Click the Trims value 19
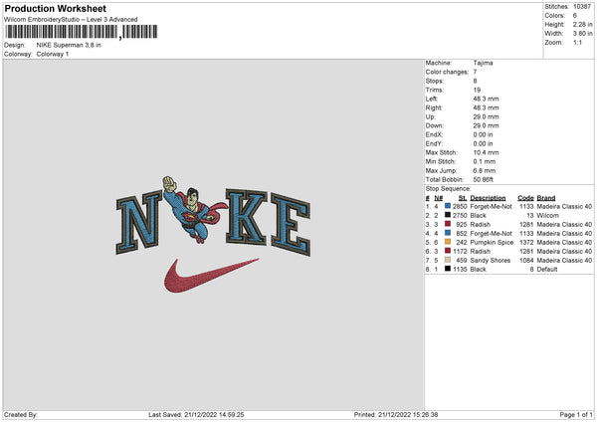The height and width of the screenshot is (422, 597). click(x=477, y=90)
